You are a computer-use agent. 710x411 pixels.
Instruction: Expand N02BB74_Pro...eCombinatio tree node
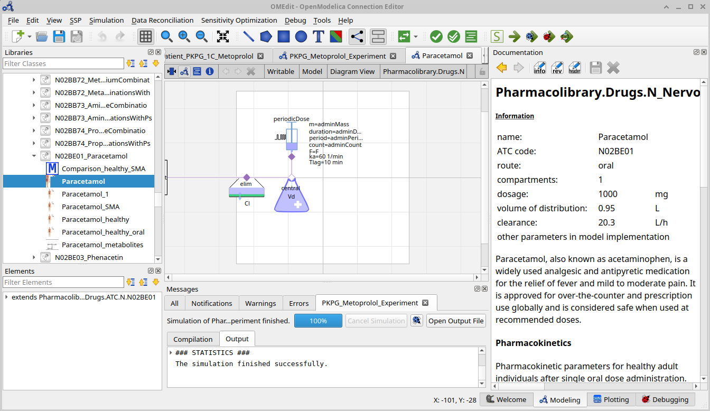pyautogui.click(x=34, y=130)
